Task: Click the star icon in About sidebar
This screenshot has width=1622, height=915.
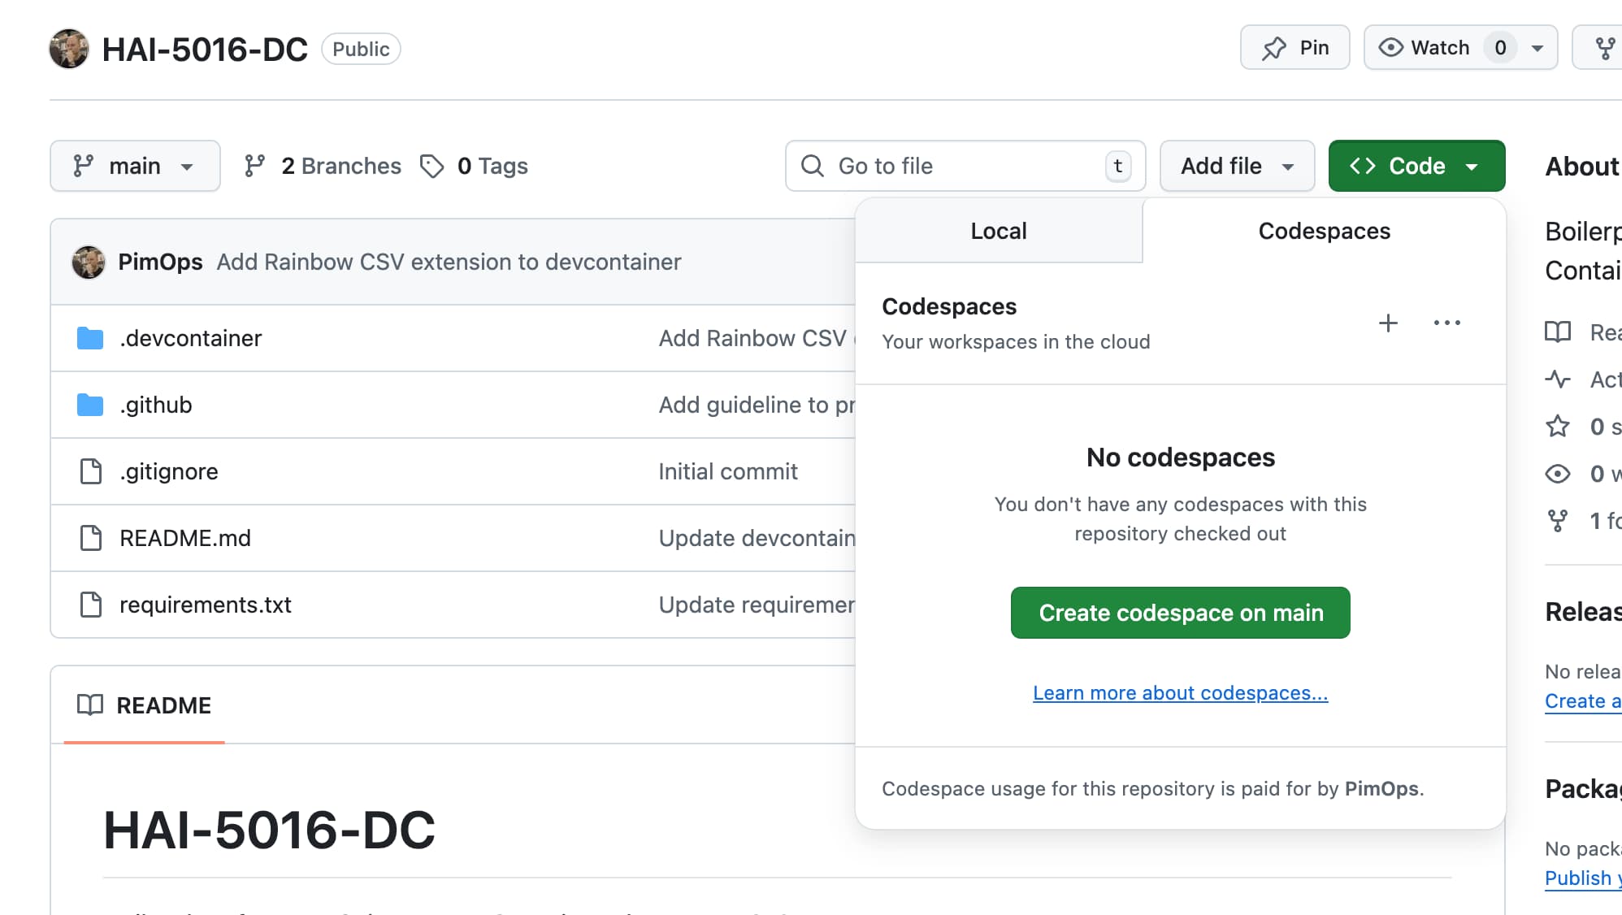Action: (x=1558, y=427)
